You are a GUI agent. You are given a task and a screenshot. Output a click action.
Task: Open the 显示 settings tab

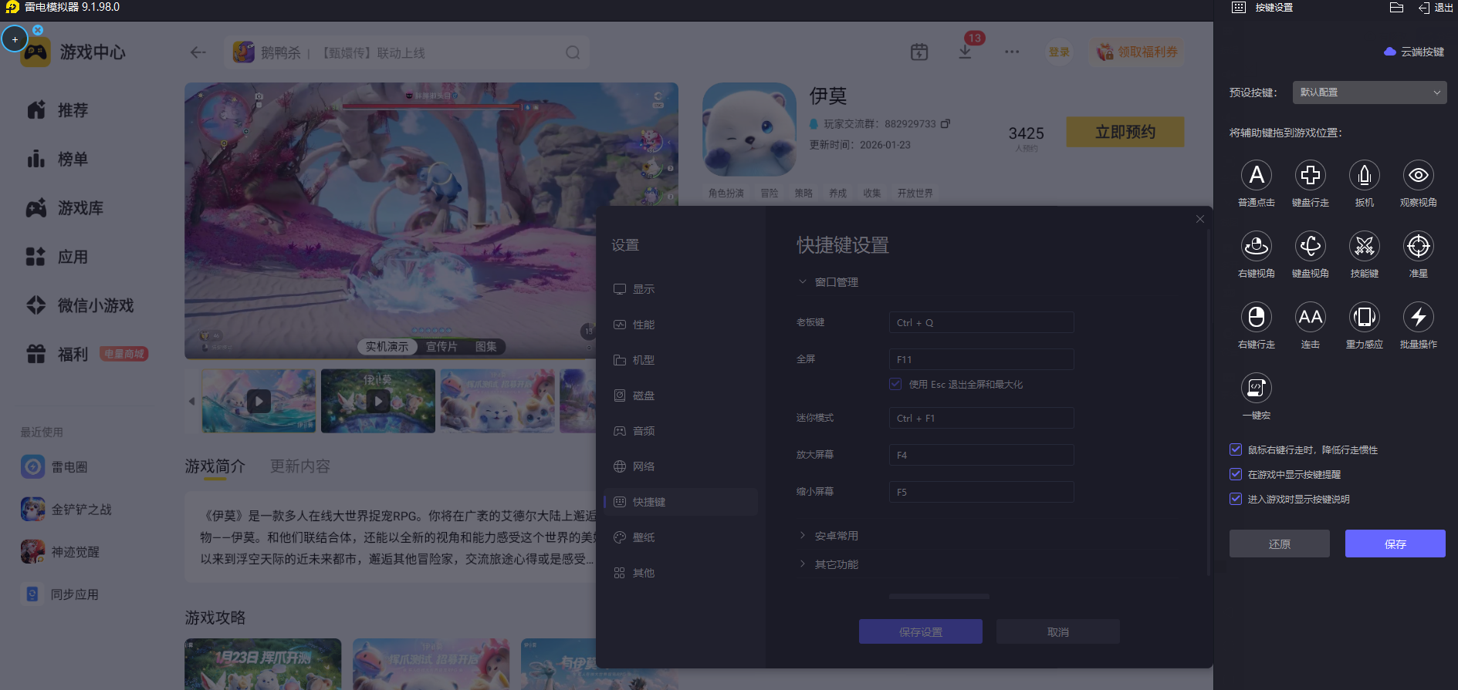coord(680,289)
